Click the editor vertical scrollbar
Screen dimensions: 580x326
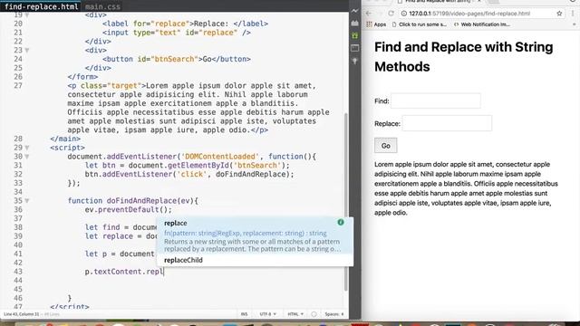coord(346,201)
